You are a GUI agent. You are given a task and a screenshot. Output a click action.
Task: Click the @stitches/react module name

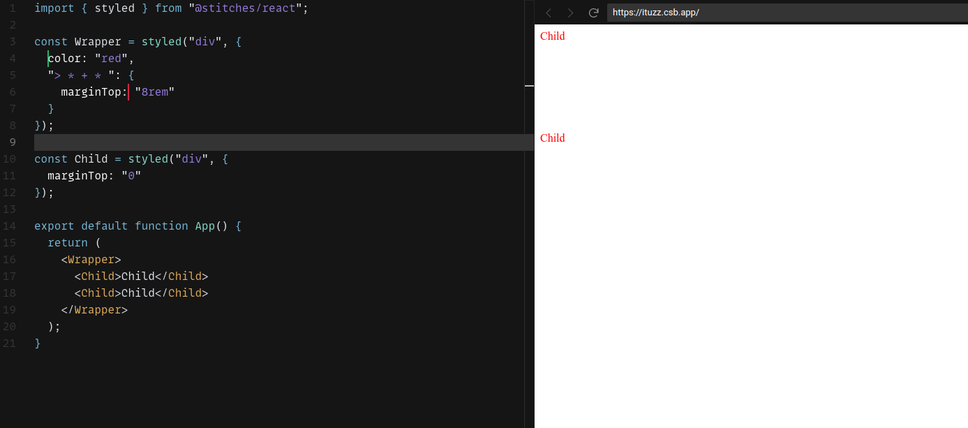[x=245, y=8]
